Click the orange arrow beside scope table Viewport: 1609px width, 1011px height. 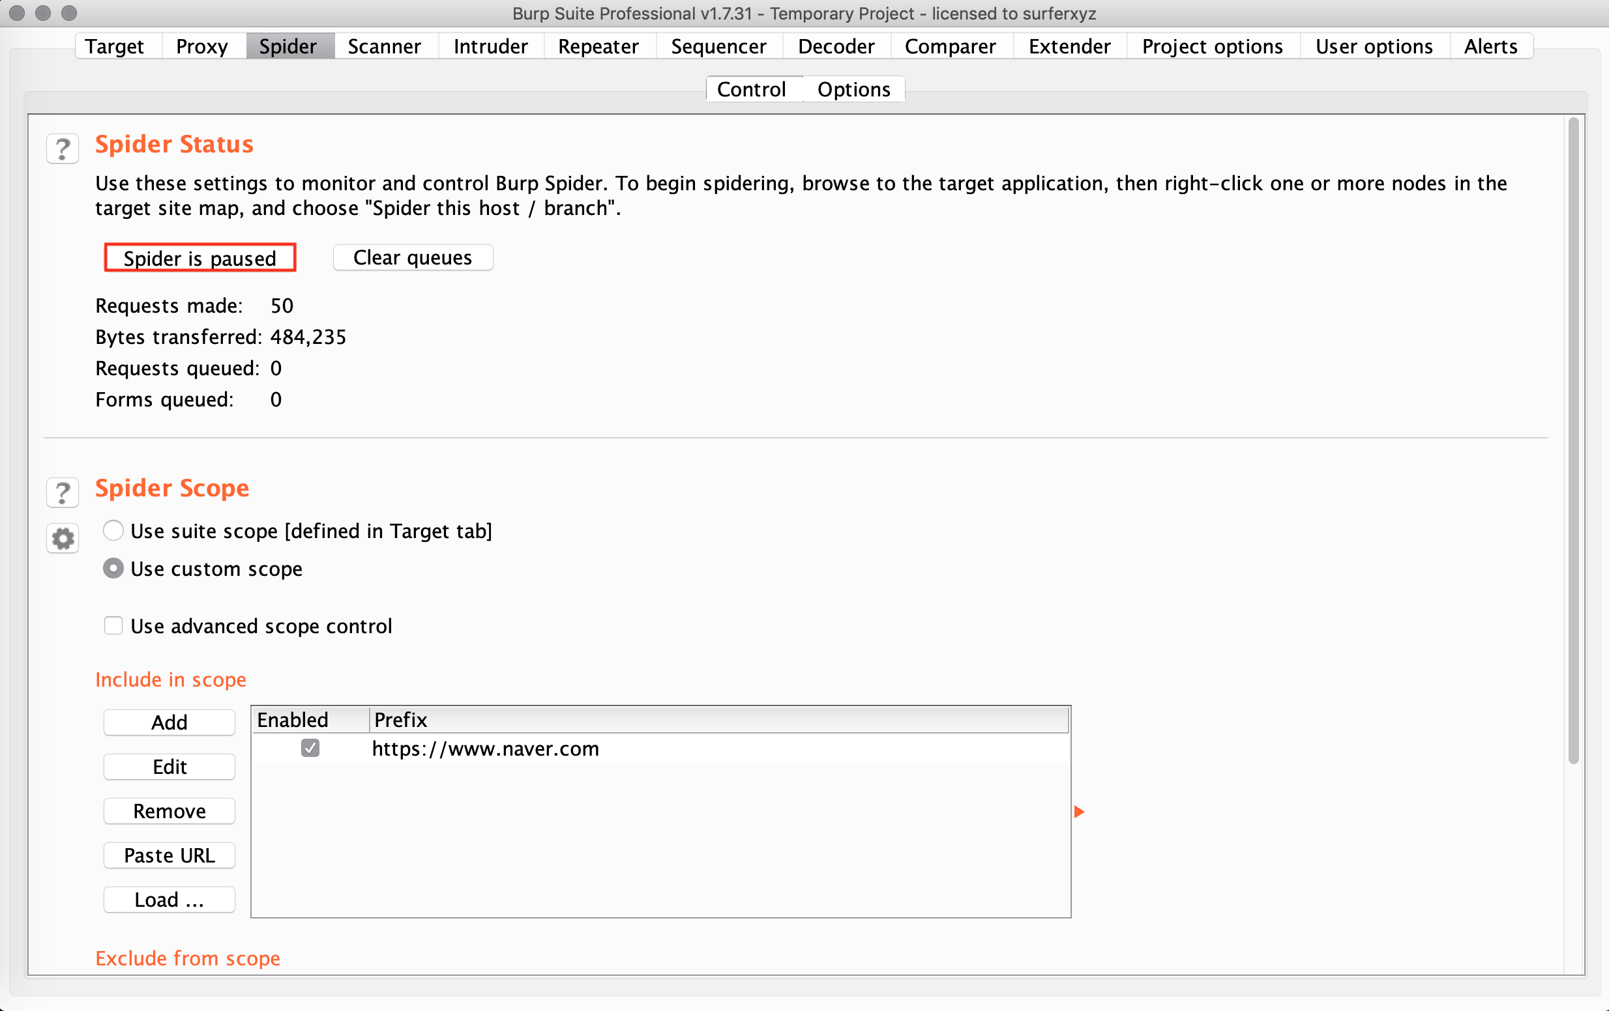click(x=1078, y=811)
